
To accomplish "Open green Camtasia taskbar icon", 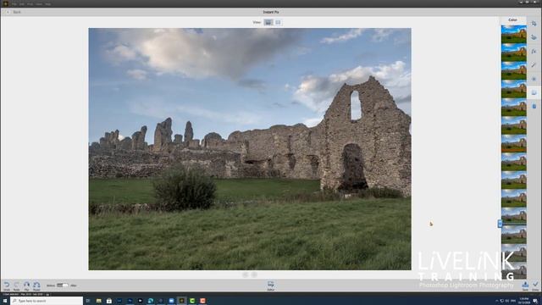I will pyautogui.click(x=192, y=301).
